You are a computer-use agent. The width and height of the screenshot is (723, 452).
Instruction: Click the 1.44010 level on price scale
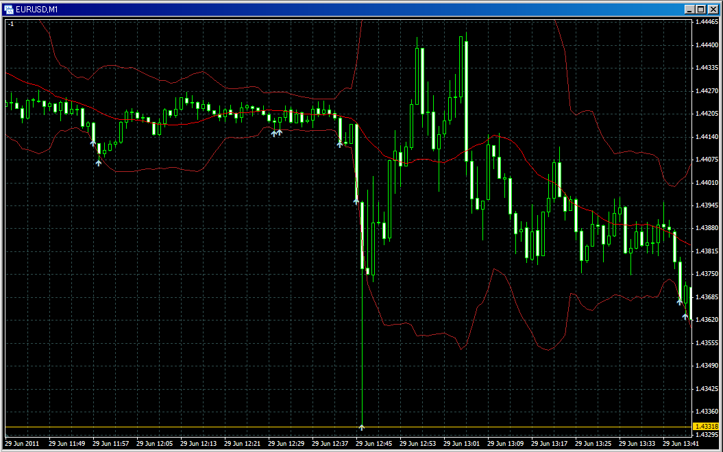(x=706, y=183)
